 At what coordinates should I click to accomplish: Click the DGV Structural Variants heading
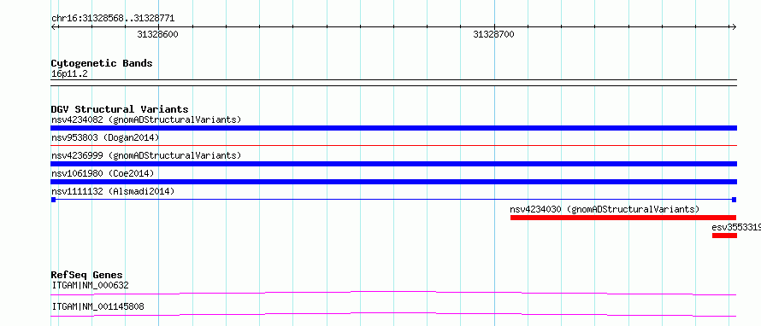pyautogui.click(x=120, y=109)
